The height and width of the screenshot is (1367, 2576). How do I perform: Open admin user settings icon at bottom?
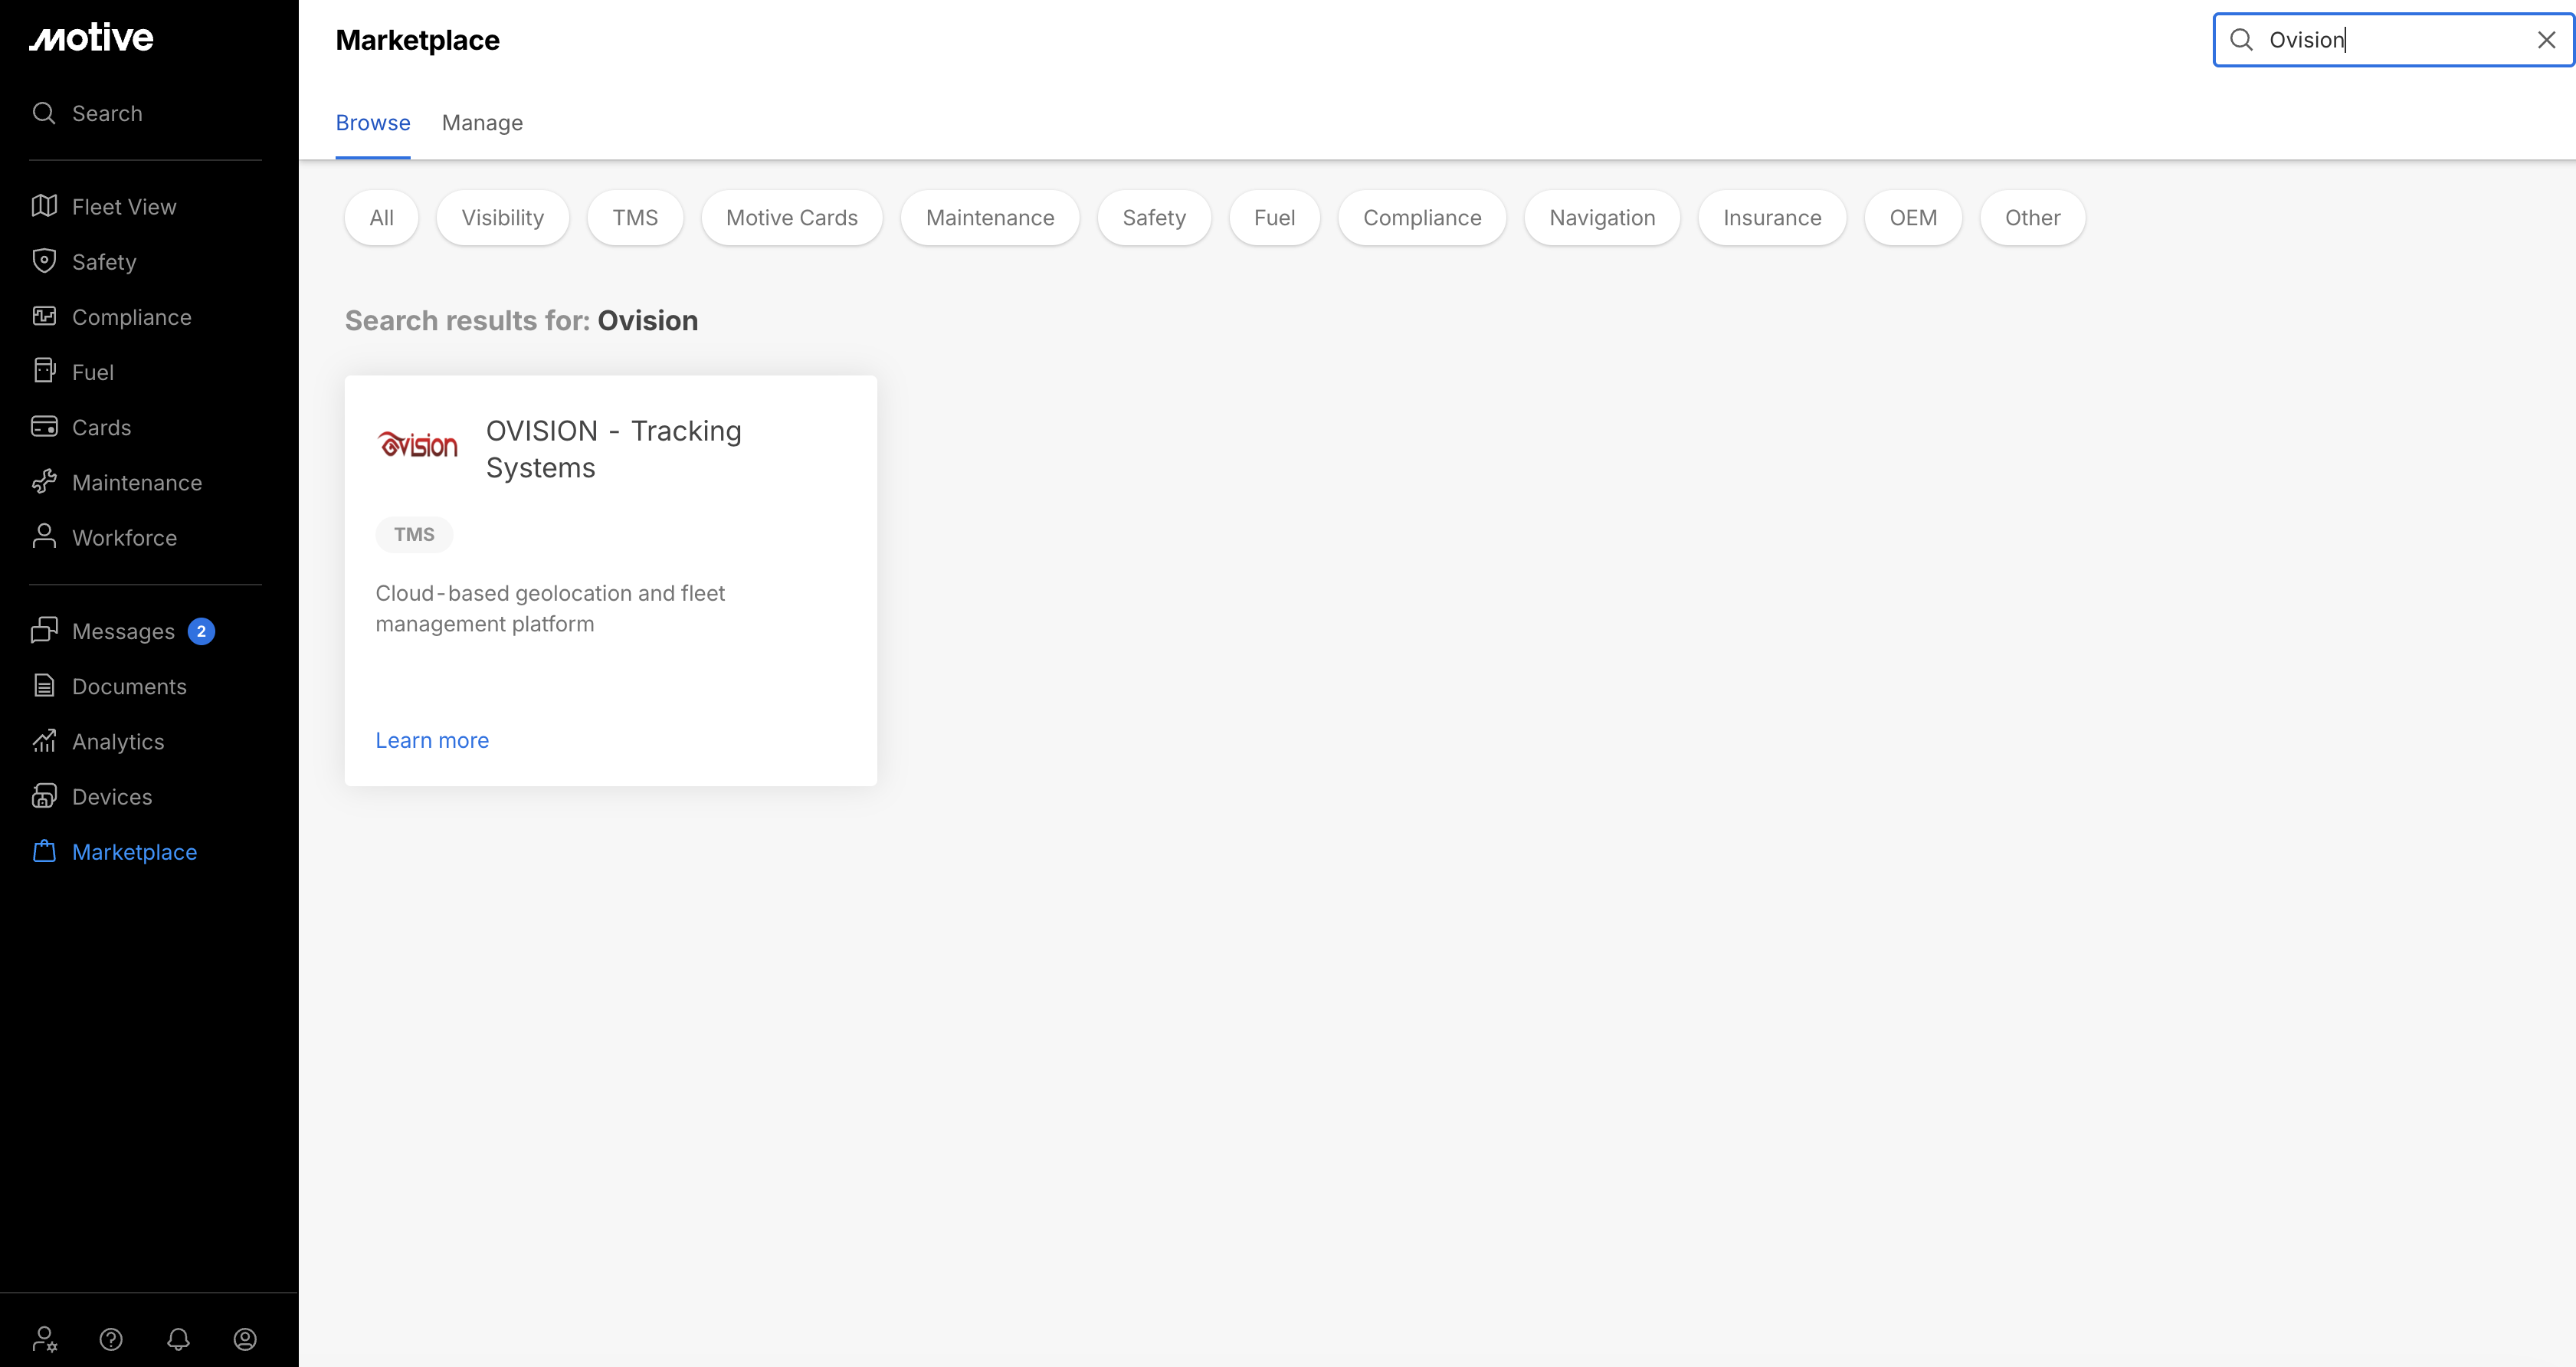45,1339
